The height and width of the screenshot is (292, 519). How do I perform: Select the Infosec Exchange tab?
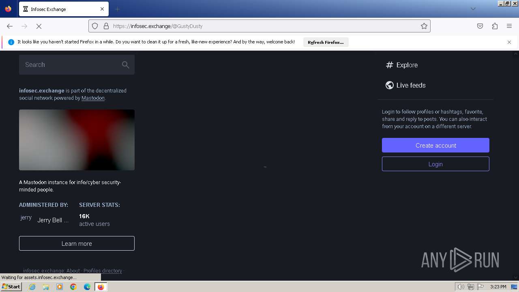[64, 9]
